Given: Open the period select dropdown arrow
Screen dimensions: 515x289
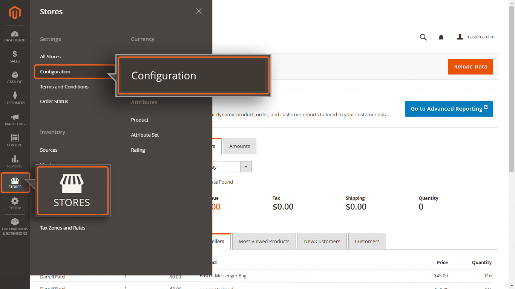Looking at the screenshot, I should (246, 167).
